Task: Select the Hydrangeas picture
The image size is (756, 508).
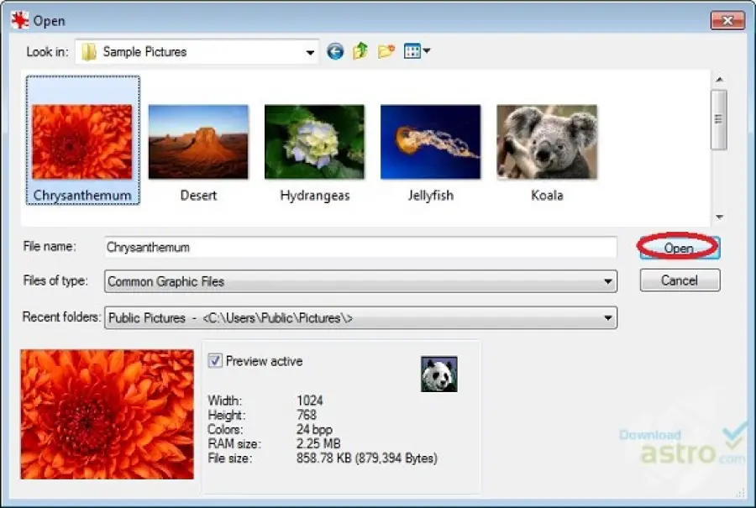Action: [x=314, y=141]
